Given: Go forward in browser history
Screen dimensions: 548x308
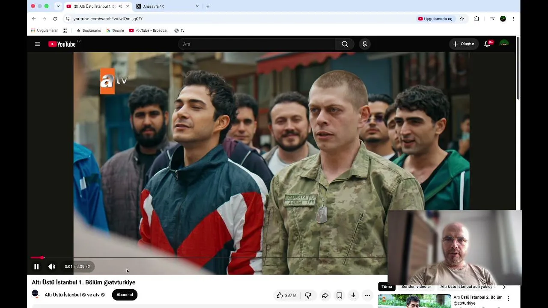Looking at the screenshot, I should pyautogui.click(x=44, y=19).
